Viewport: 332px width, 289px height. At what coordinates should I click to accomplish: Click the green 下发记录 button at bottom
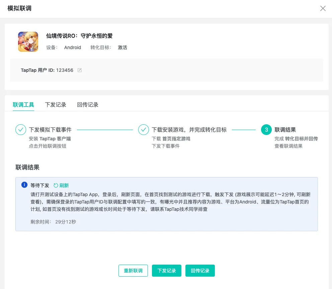coord(167,271)
